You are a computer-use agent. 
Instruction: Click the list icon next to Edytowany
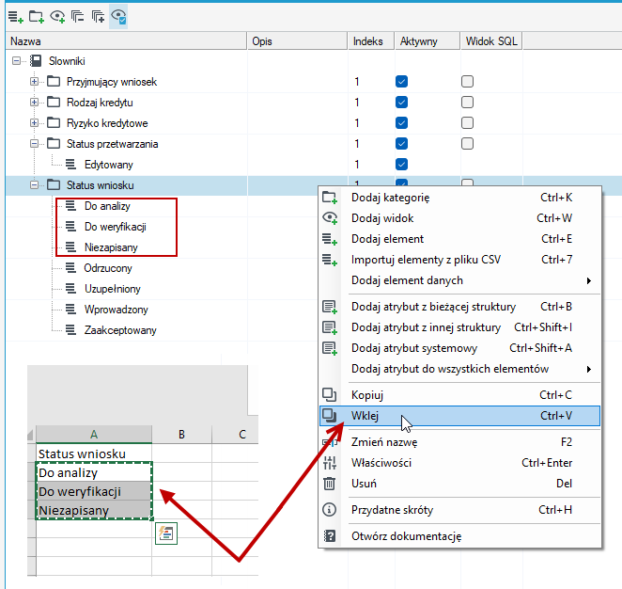coord(70,164)
